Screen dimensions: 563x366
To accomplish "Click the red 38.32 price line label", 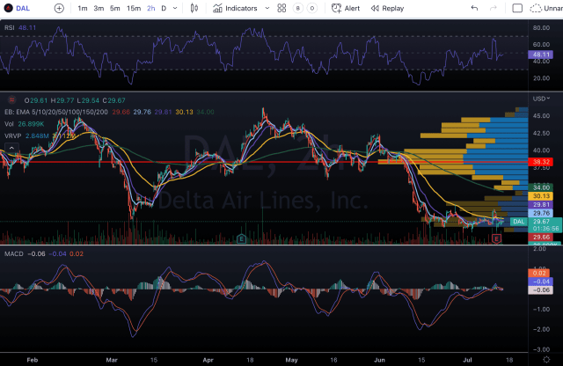I will pyautogui.click(x=541, y=162).
